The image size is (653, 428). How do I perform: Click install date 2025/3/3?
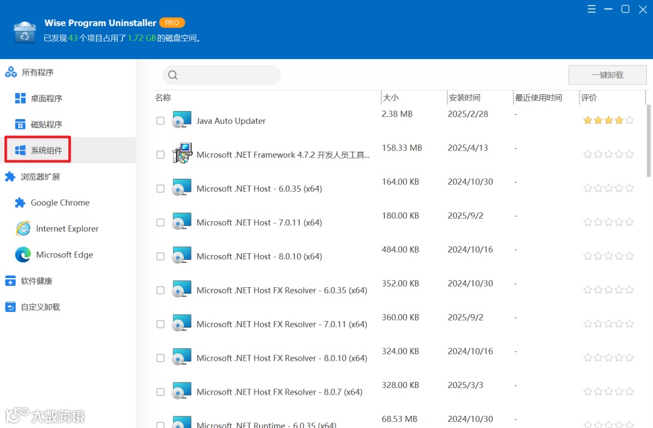[x=465, y=385]
